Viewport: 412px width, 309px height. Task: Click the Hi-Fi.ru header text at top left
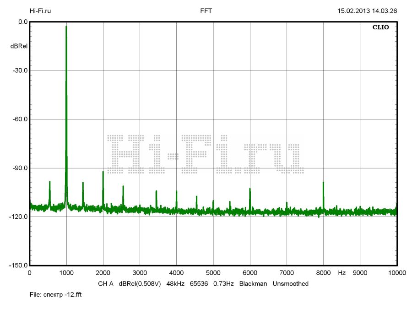[x=40, y=11]
